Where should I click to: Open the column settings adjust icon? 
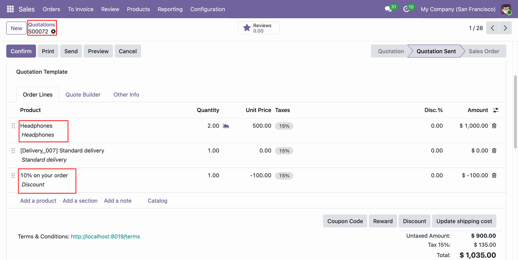[x=496, y=110]
